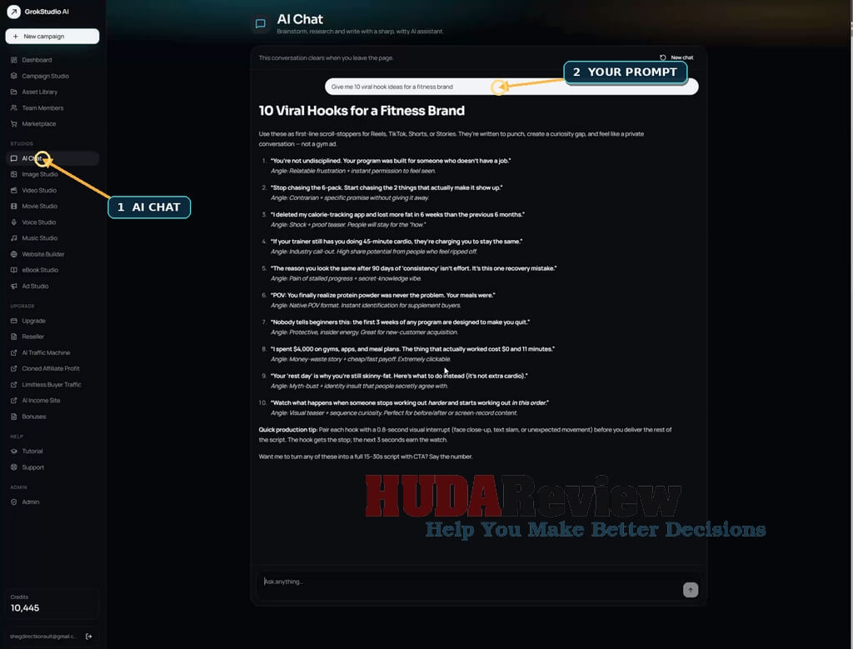Click New chat to reset conversation
The width and height of the screenshot is (853, 649).
676,57
